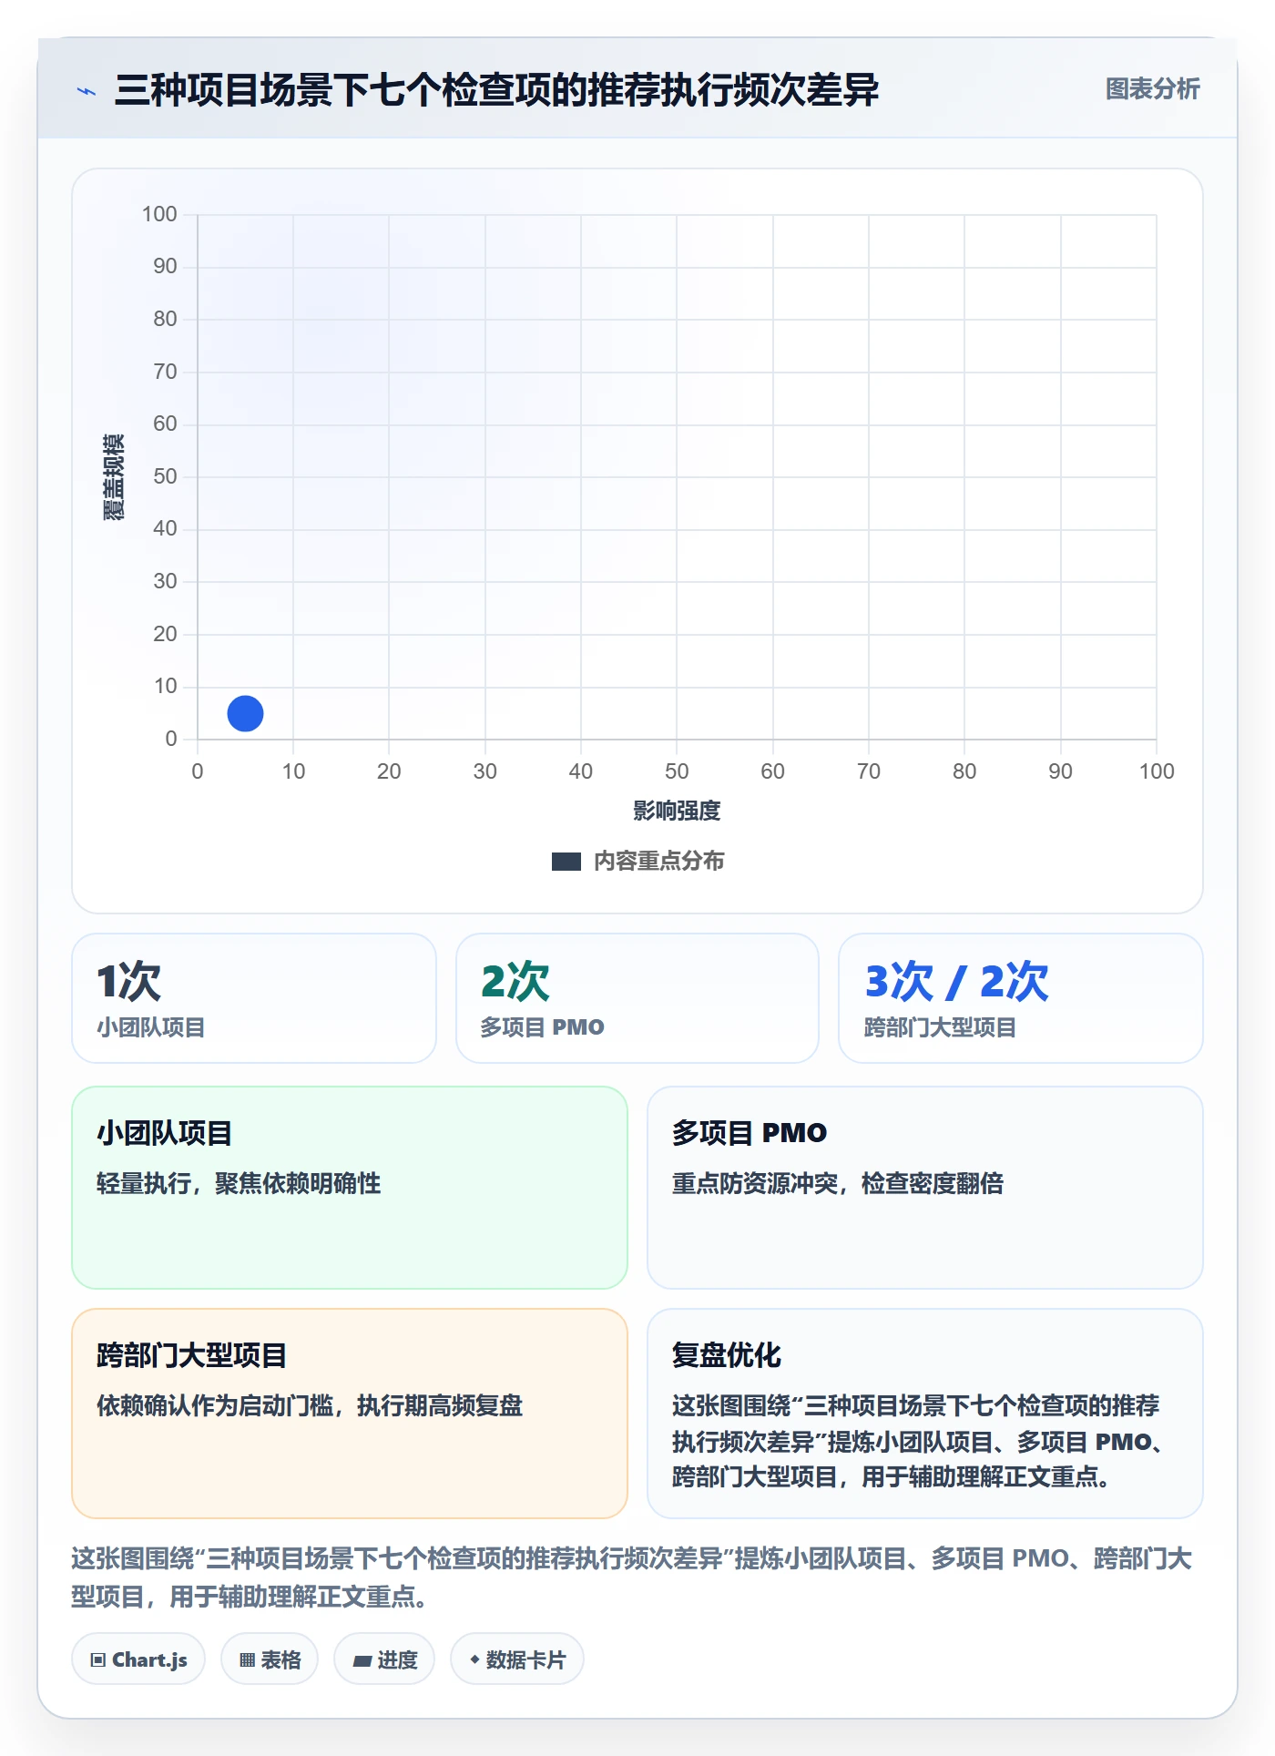
Task: Click text 依赖确认作为启动门槛，执行期高频复盘
Action: (x=310, y=1405)
